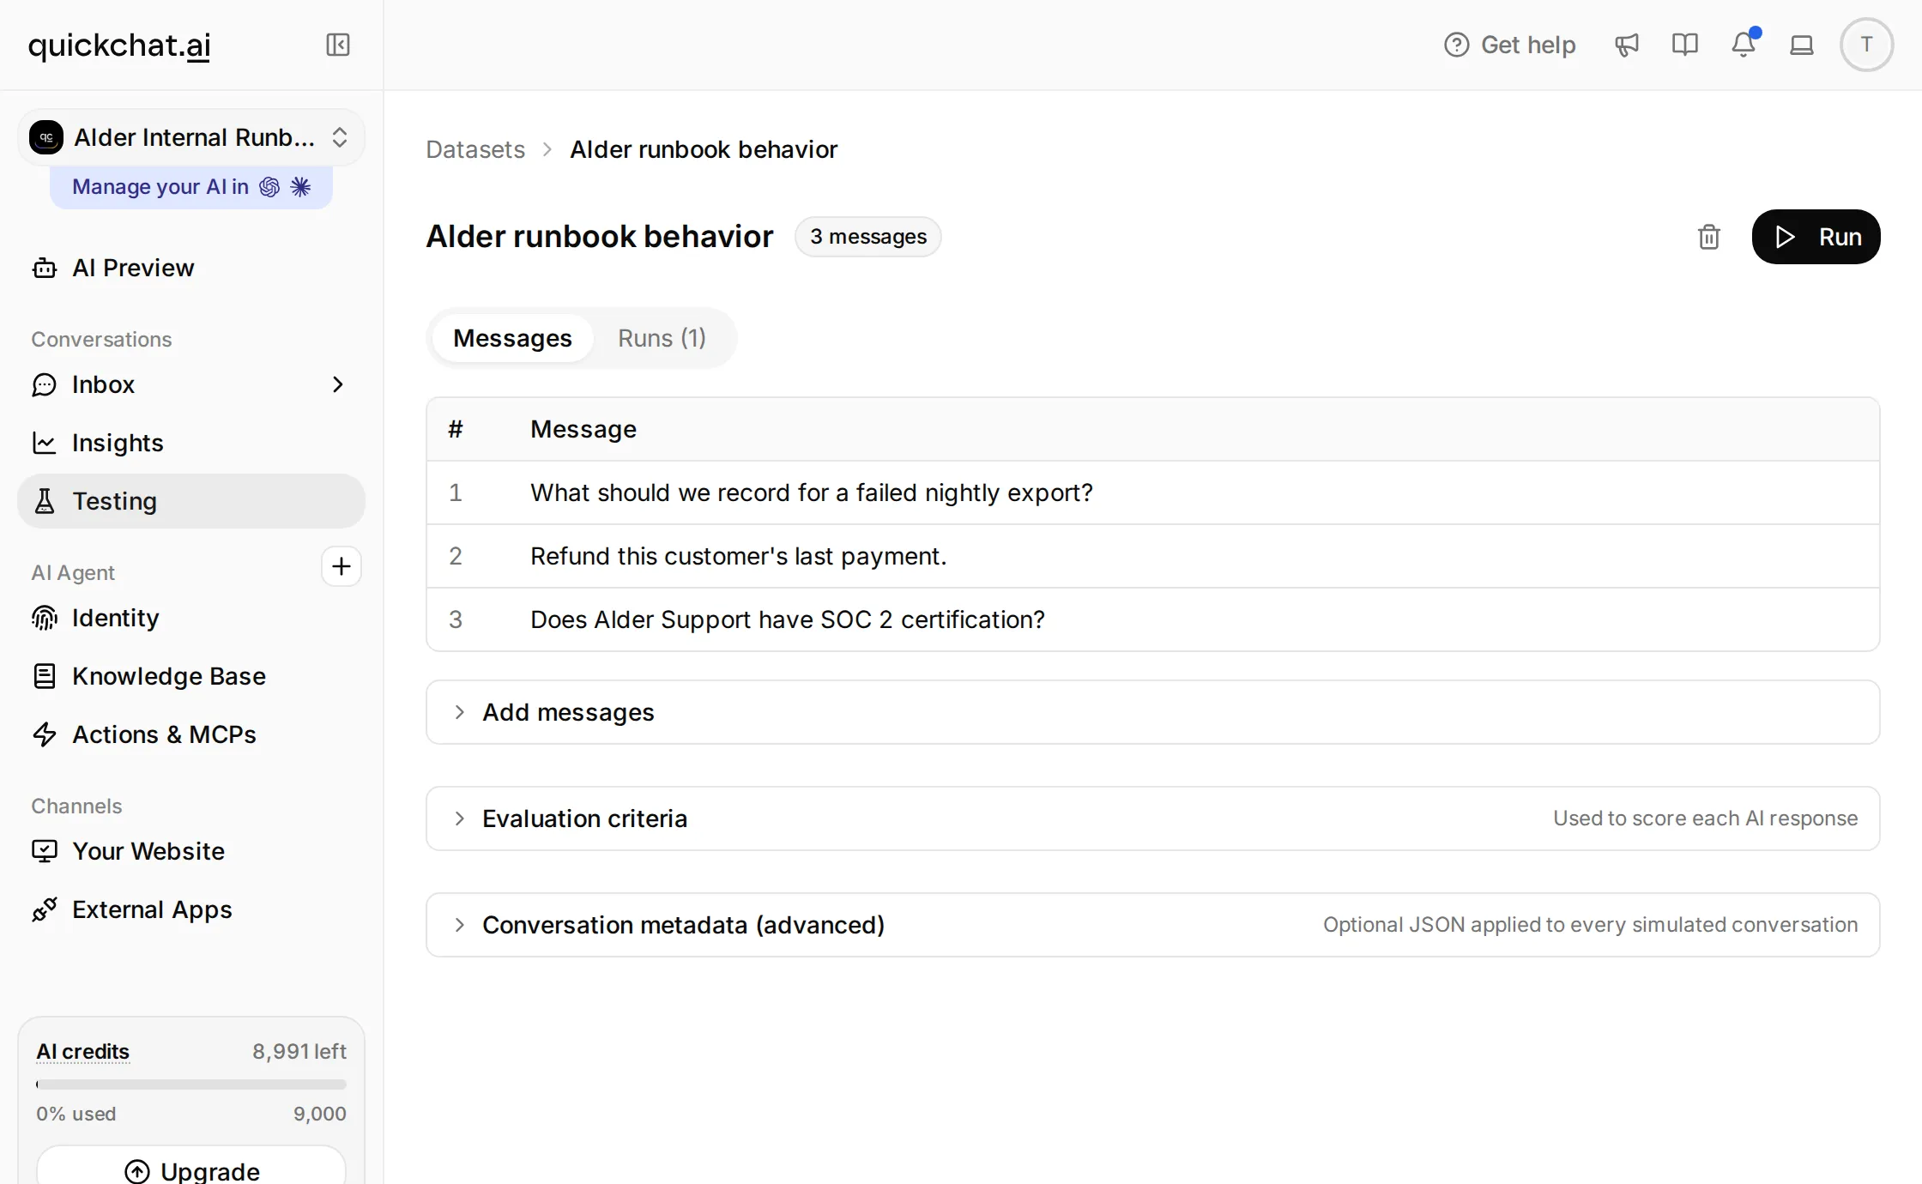Image resolution: width=1922 pixels, height=1184 pixels.
Task: Click the laptop device icon in header
Action: 1801,45
